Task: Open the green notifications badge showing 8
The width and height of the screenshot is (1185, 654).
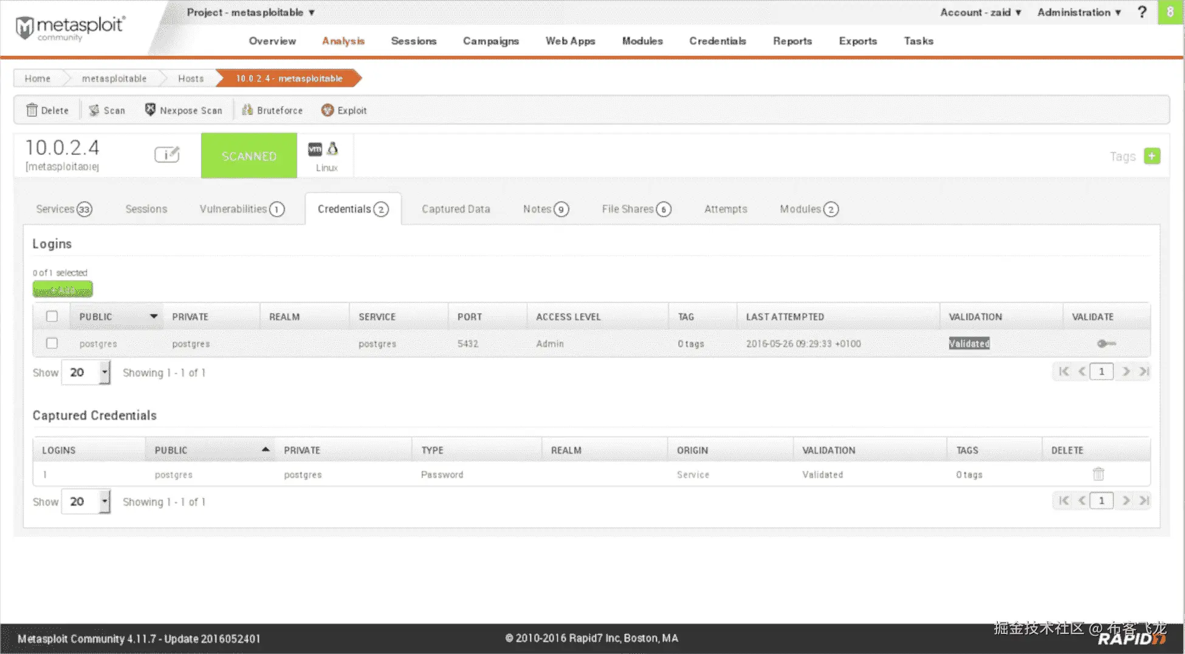Action: pos(1170,12)
